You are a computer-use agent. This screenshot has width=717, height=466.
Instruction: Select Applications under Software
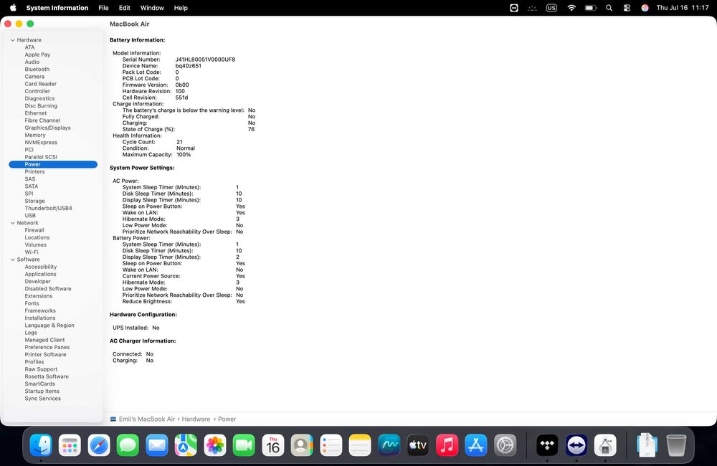pos(41,275)
